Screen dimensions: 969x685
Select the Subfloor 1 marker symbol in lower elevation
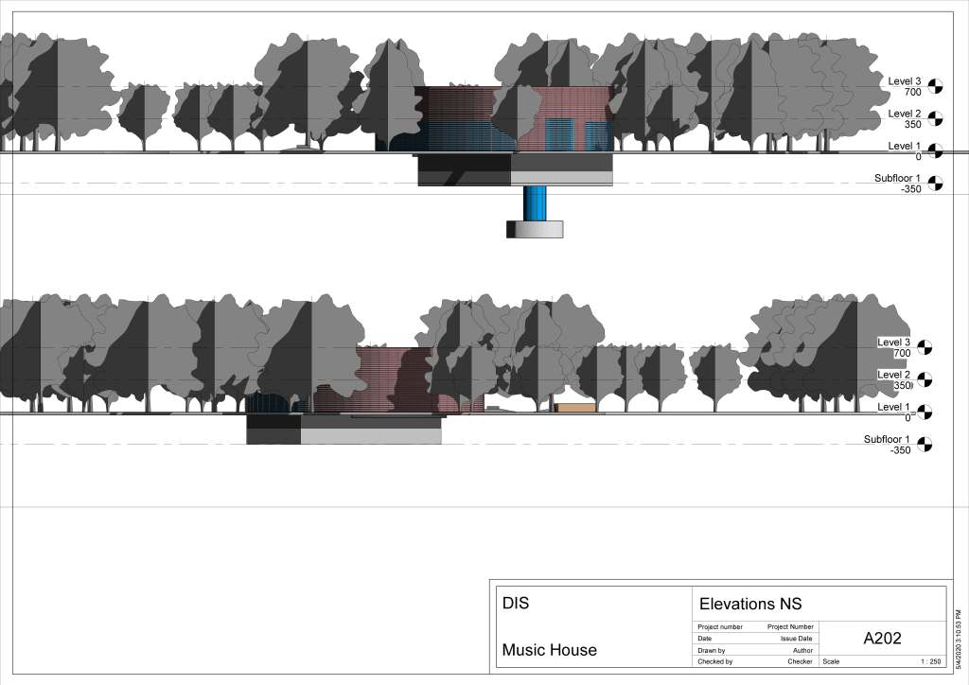pos(925,445)
